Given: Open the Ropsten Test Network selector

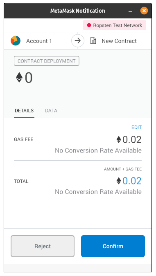Looking at the screenshot, I should click(x=115, y=25).
